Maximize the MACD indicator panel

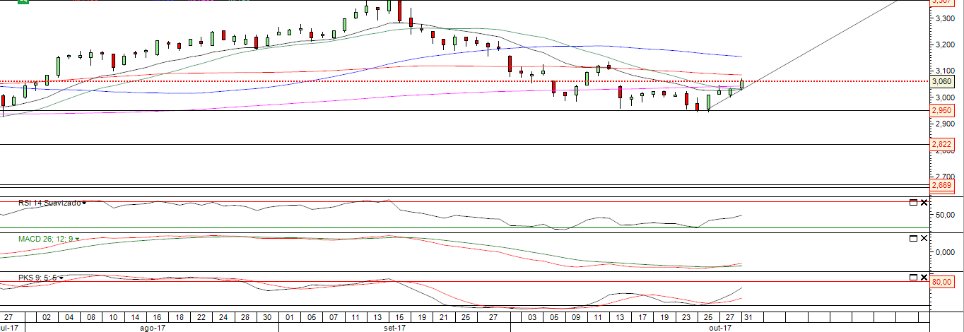coord(912,239)
